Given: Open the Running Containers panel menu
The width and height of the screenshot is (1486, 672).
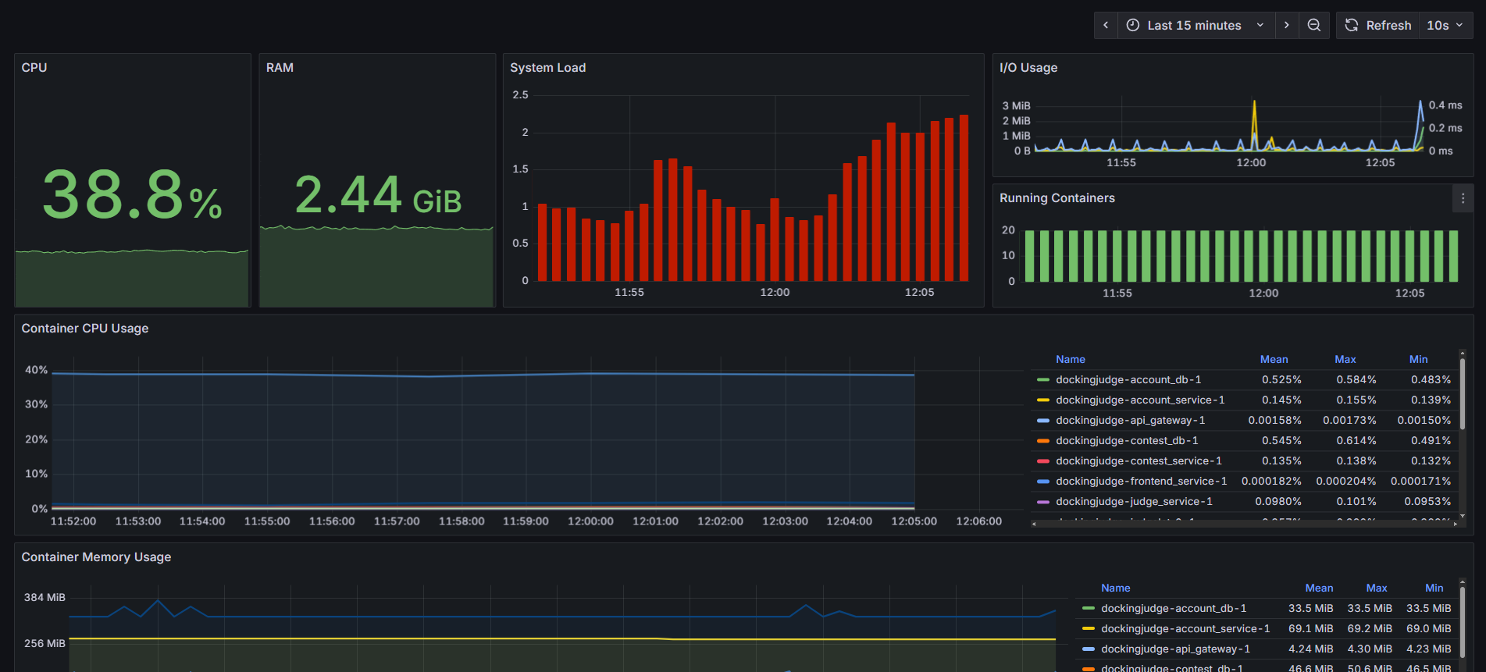Looking at the screenshot, I should (1463, 198).
